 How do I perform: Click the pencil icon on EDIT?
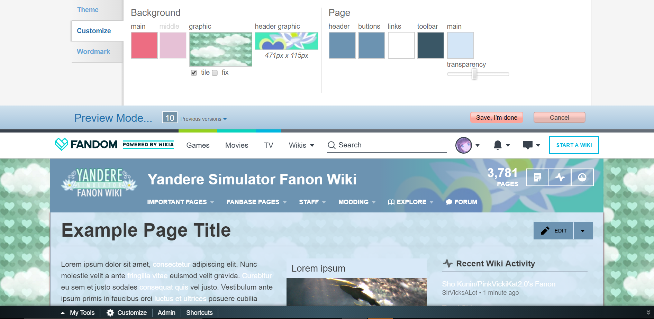(x=545, y=231)
